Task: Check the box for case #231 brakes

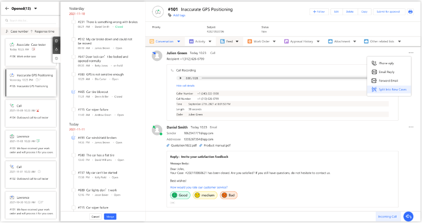Action: (73, 22)
